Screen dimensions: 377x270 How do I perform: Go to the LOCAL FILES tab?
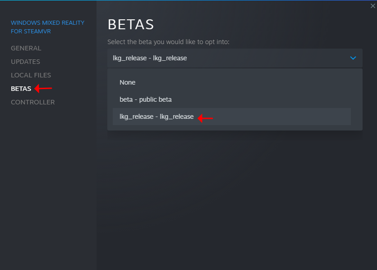[x=31, y=75]
